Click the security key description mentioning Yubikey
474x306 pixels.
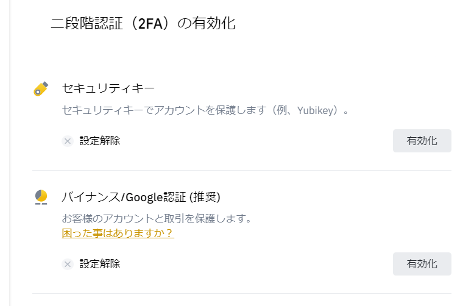pyautogui.click(x=205, y=110)
